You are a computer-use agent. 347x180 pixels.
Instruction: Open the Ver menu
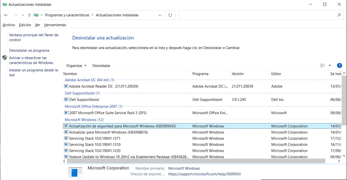pos(37,25)
